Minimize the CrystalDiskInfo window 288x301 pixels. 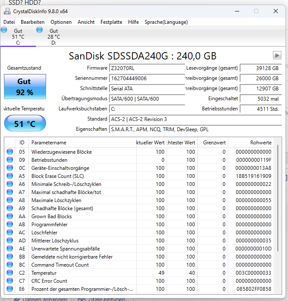point(237,11)
